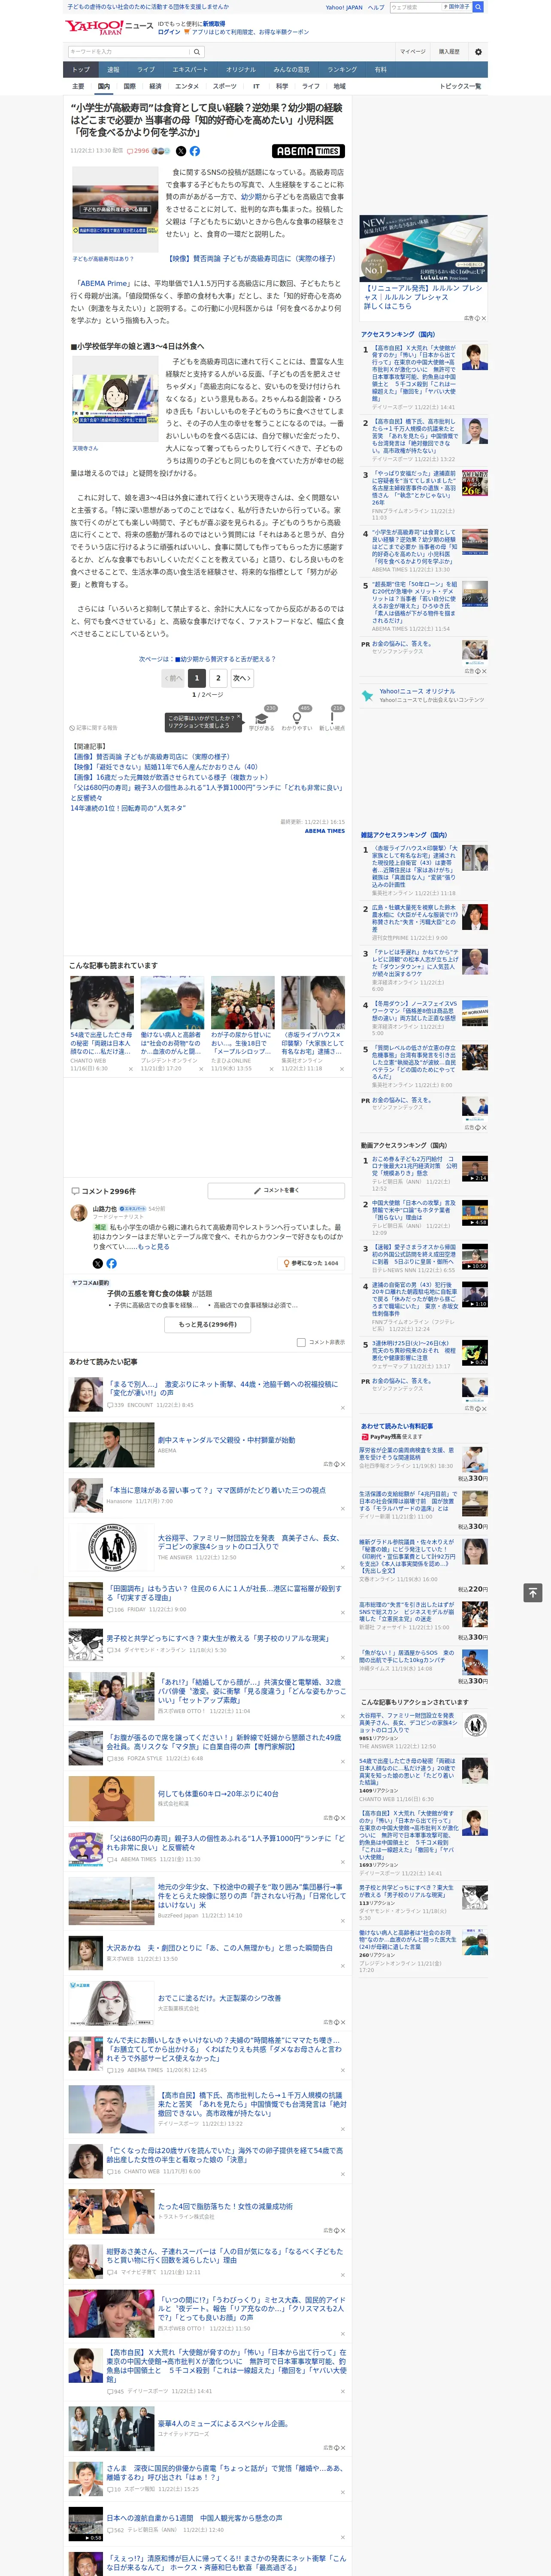
Task: Open commenter 山路力也 avatar
Action: click(x=78, y=1212)
